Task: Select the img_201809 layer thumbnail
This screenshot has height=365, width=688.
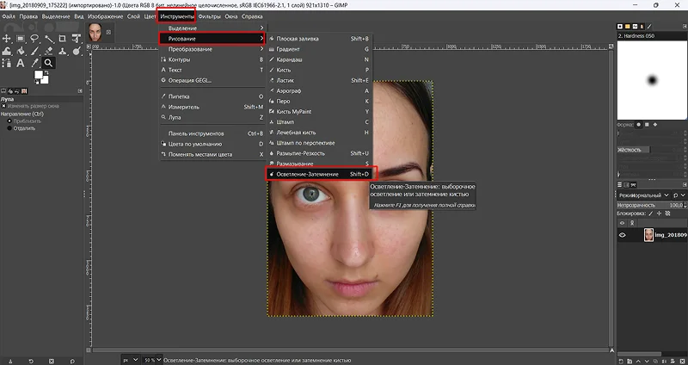Action: coord(648,235)
